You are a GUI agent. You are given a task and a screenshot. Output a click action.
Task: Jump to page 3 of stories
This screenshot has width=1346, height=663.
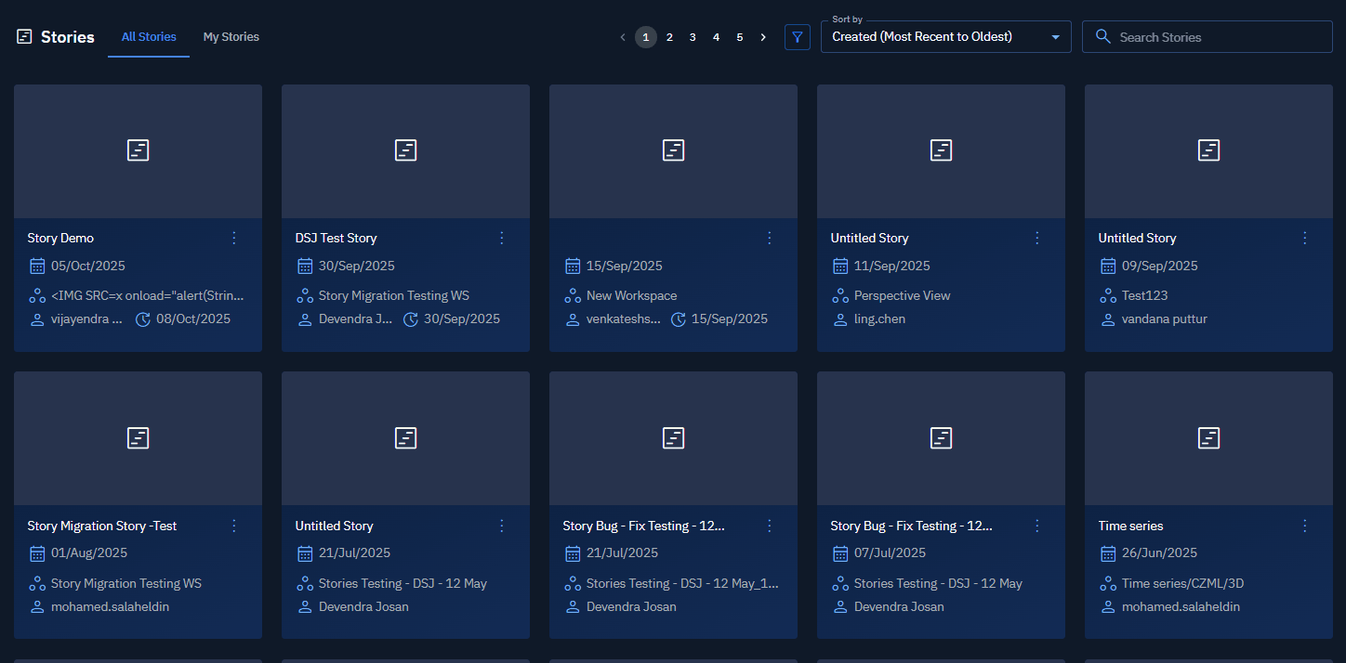(693, 37)
